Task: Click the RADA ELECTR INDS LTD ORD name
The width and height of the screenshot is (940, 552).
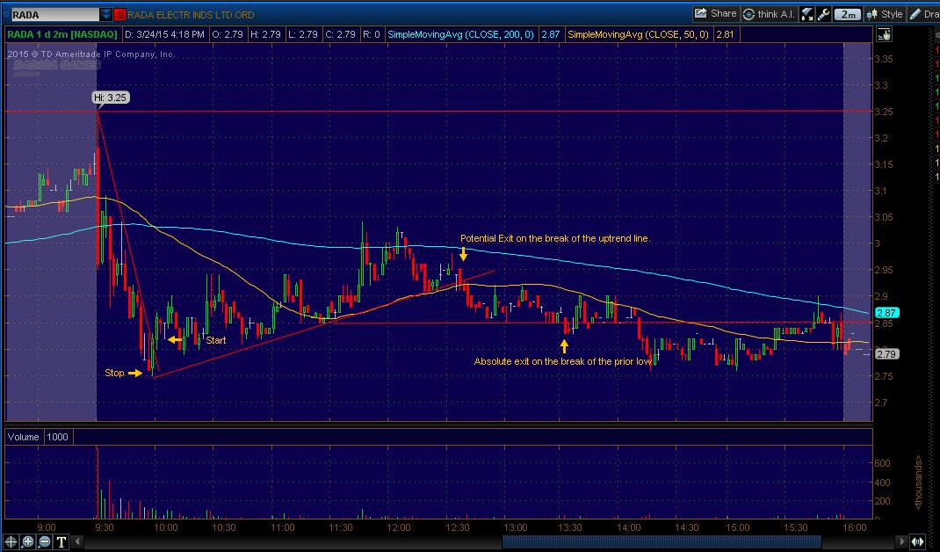Action: pyautogui.click(x=191, y=14)
